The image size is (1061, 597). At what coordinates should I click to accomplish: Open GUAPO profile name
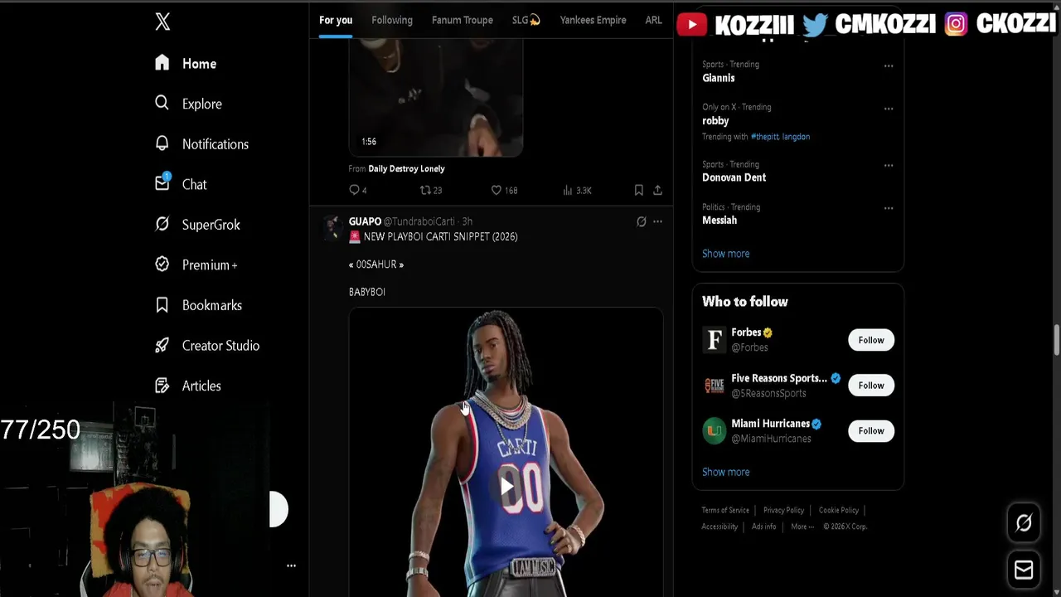pyautogui.click(x=365, y=221)
